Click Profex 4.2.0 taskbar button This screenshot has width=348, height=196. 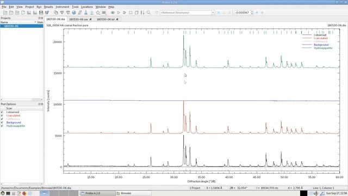click(x=97, y=193)
